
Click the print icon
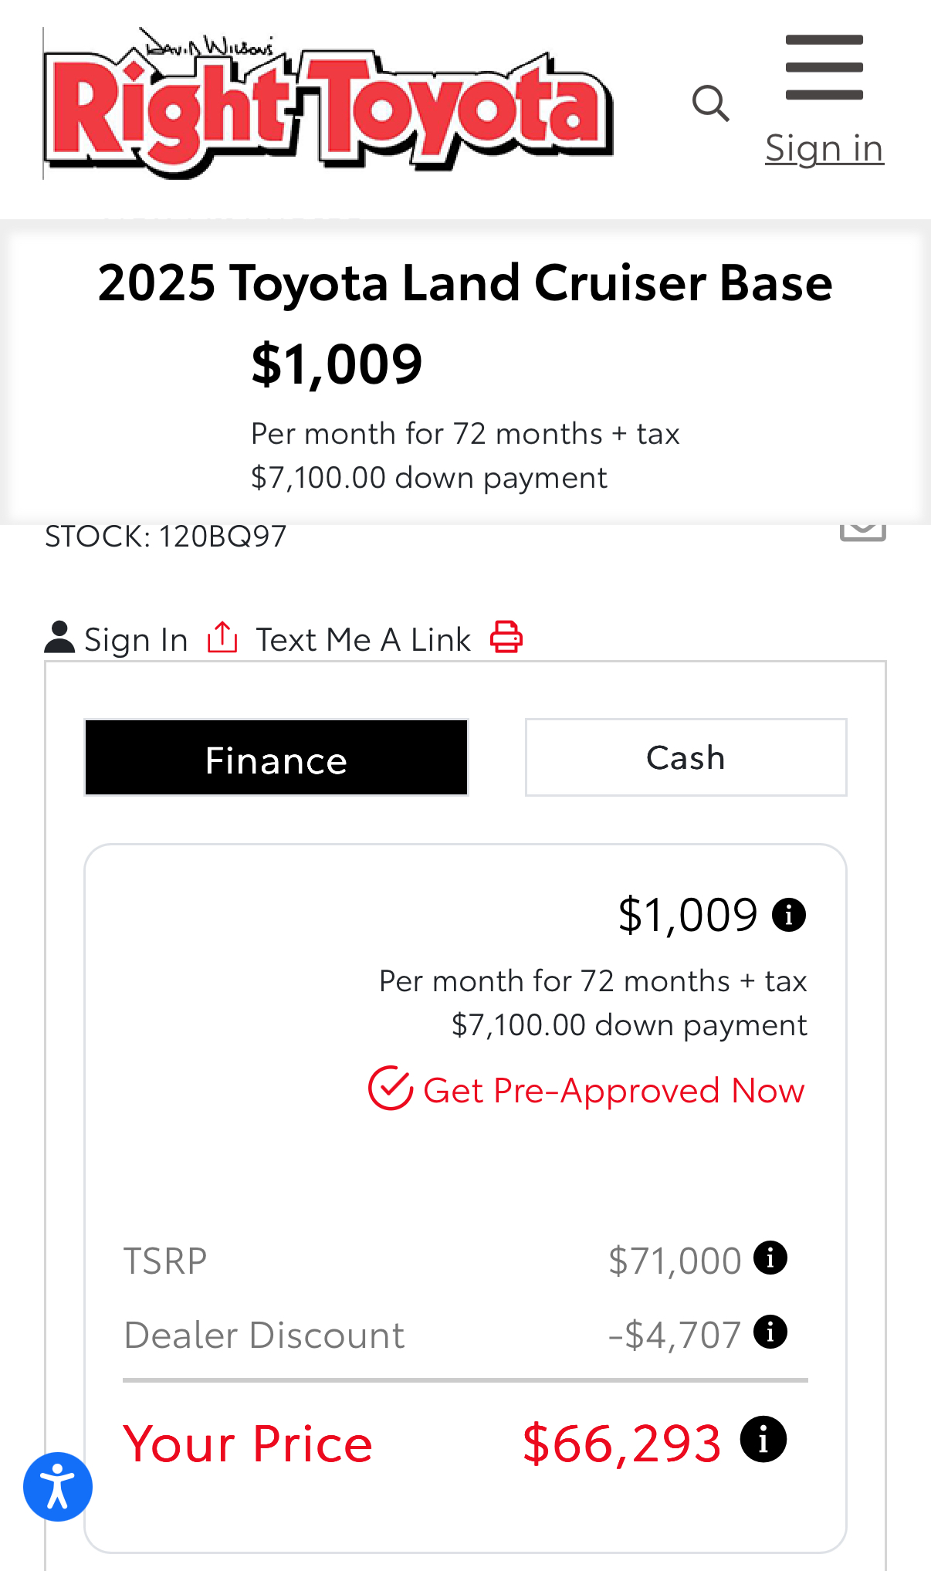[x=506, y=638]
